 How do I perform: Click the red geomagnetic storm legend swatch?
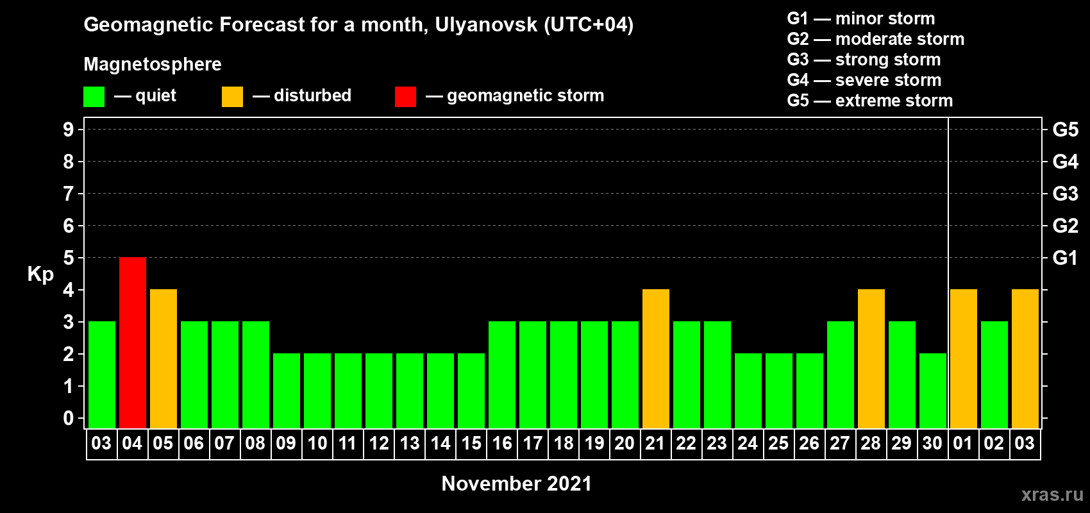coord(405,97)
